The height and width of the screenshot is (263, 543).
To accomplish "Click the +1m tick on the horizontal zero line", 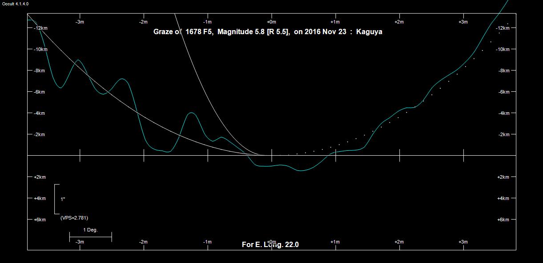I will pos(335,155).
